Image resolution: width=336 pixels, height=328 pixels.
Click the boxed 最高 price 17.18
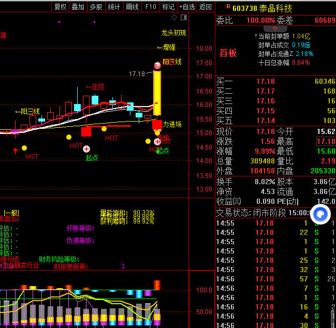(x=326, y=141)
